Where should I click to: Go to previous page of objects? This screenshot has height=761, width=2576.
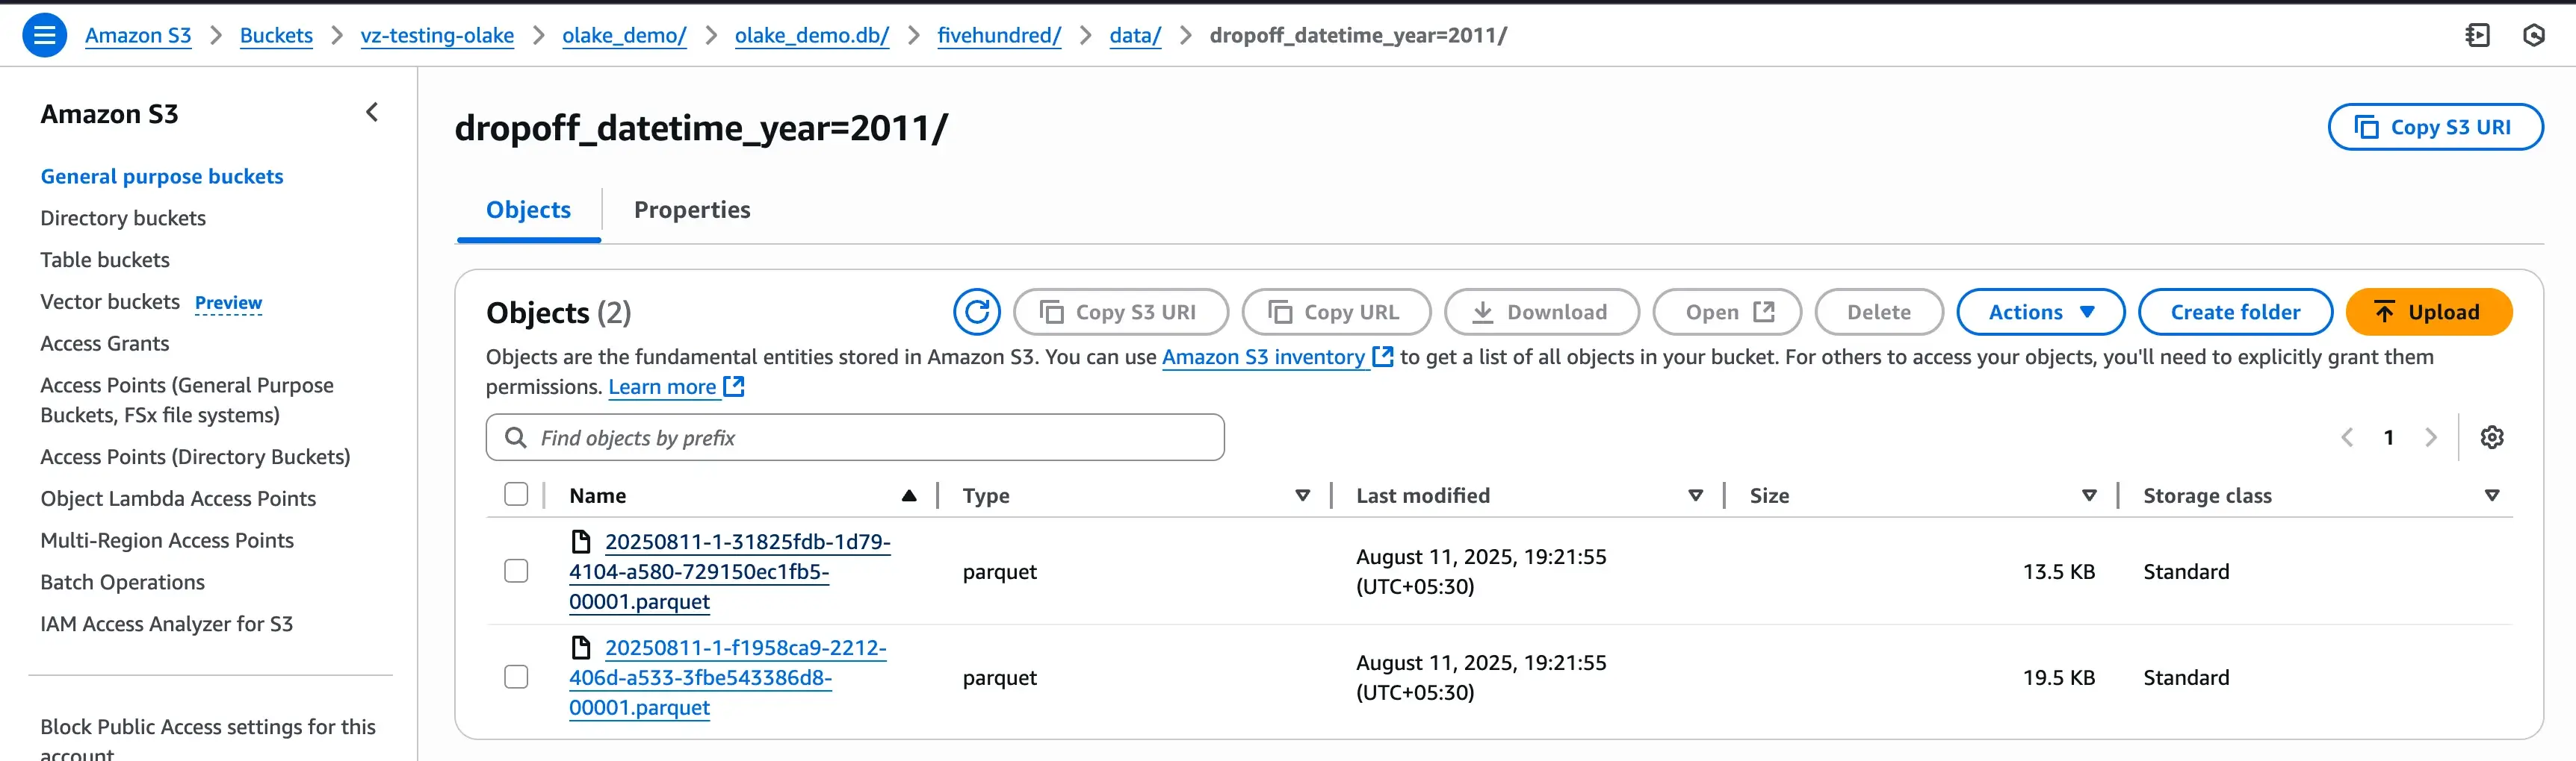(x=2347, y=437)
